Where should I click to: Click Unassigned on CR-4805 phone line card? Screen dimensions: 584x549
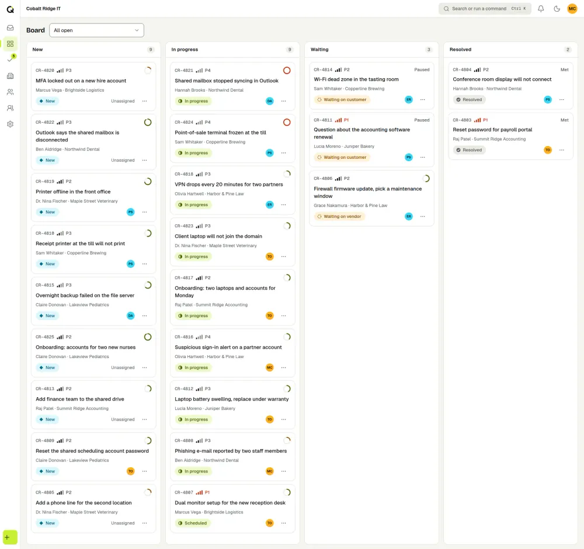pos(123,523)
